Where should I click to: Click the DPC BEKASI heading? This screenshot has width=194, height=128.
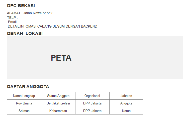coord(21,6)
